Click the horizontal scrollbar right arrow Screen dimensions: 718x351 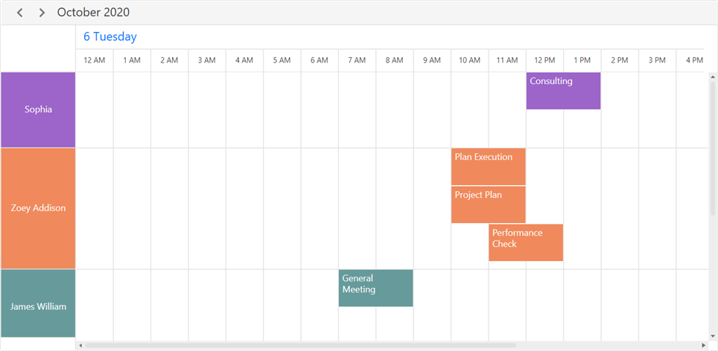coord(704,345)
